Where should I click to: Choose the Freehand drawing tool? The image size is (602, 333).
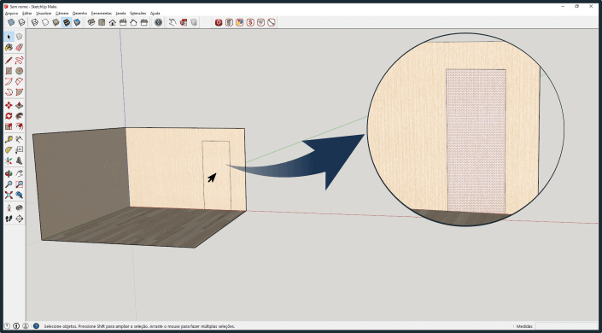[19, 61]
